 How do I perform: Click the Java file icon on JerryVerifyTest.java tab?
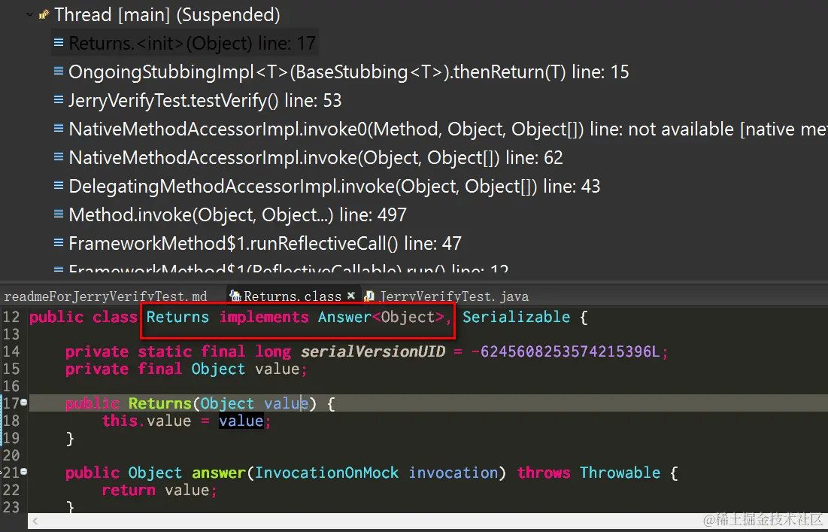(x=370, y=296)
